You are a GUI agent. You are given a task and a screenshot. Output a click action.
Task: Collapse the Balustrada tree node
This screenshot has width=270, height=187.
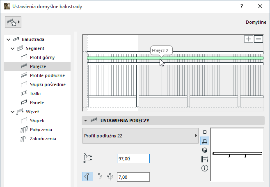8,39
